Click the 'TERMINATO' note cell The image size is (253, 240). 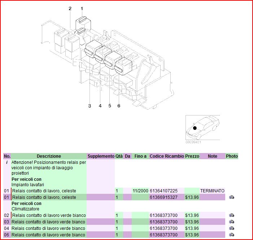point(212,191)
